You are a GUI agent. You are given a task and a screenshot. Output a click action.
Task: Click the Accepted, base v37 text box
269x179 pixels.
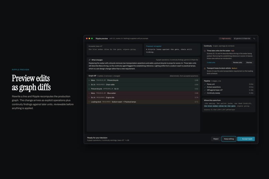tap(114, 50)
